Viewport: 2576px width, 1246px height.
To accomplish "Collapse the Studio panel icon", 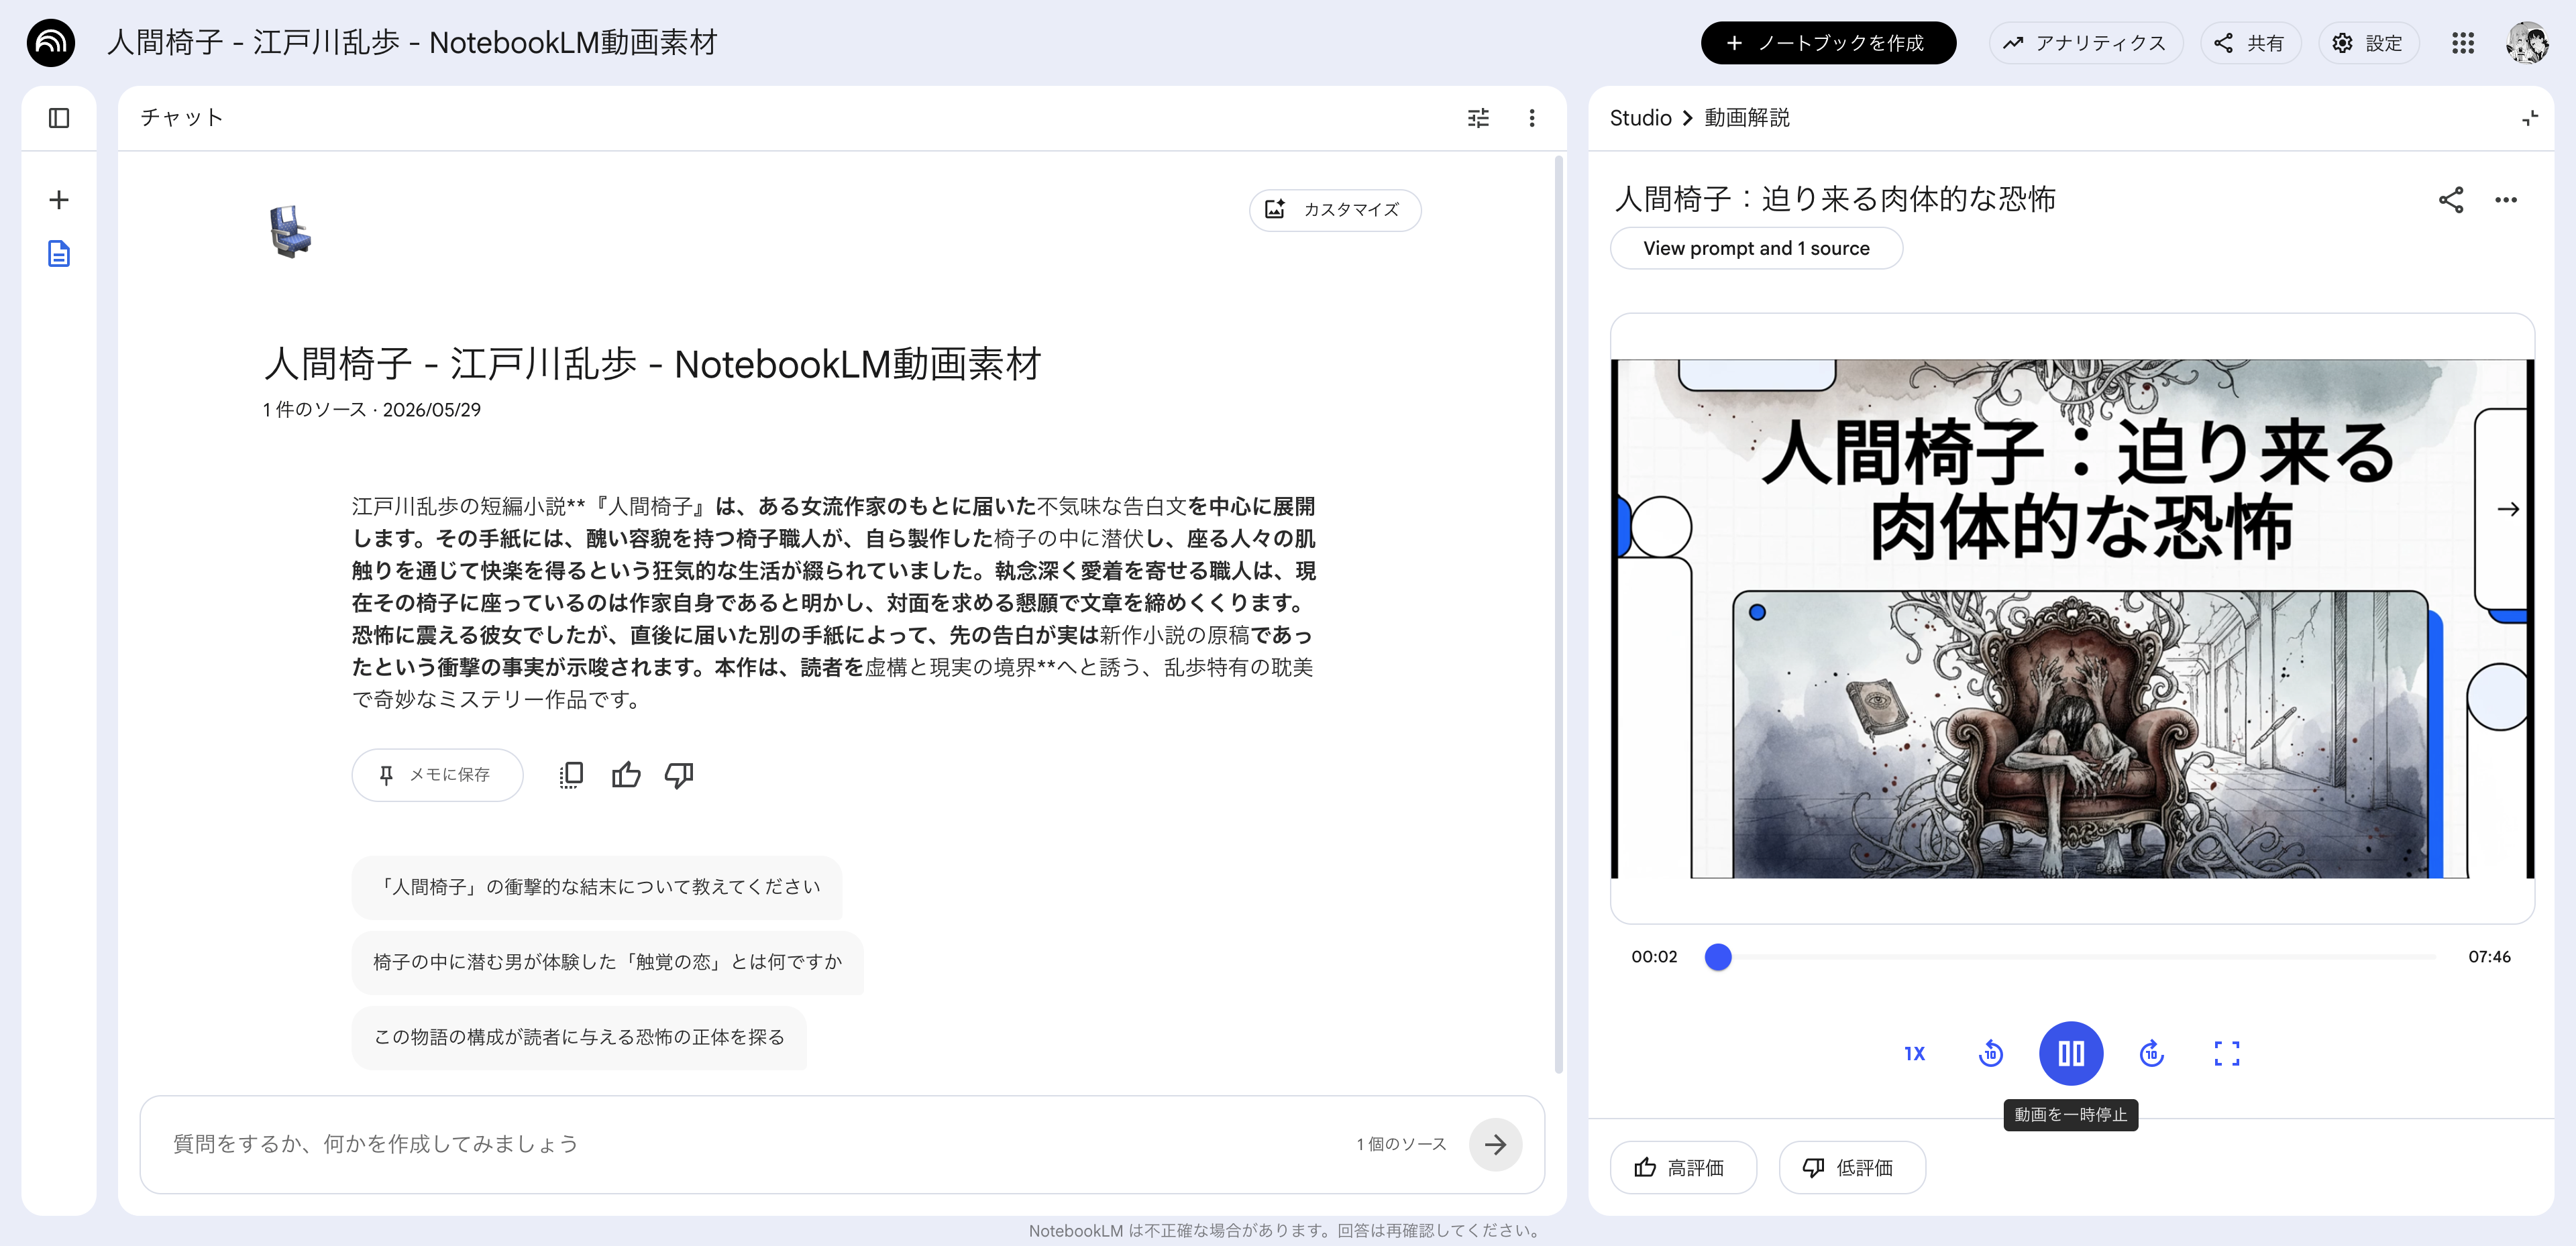I will 2529,118.
